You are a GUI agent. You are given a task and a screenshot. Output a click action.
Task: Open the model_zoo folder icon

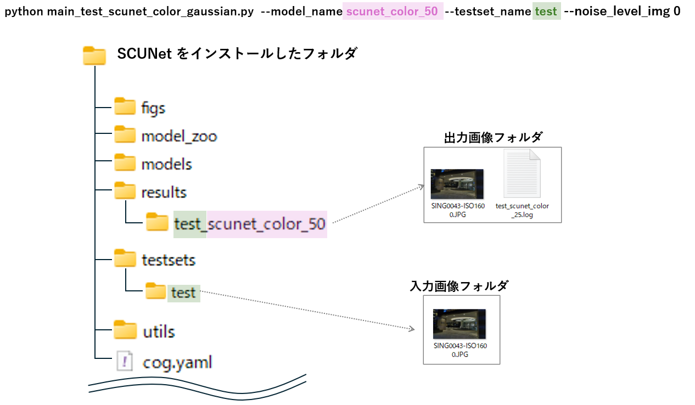(124, 135)
